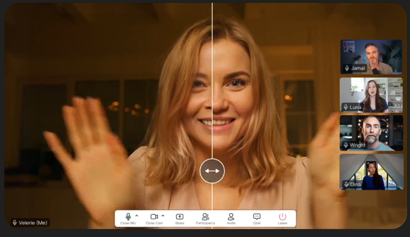Click the mic icon beside Dina's name

pos(347,184)
